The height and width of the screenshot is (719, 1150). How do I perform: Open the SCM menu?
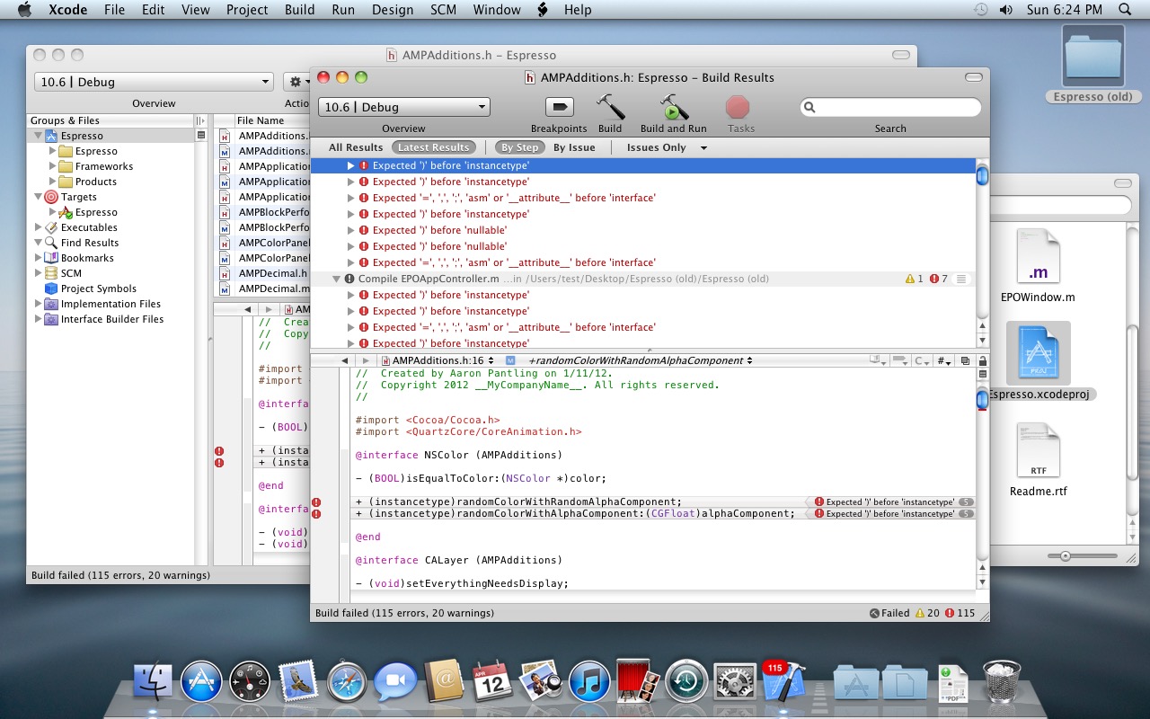pos(443,10)
